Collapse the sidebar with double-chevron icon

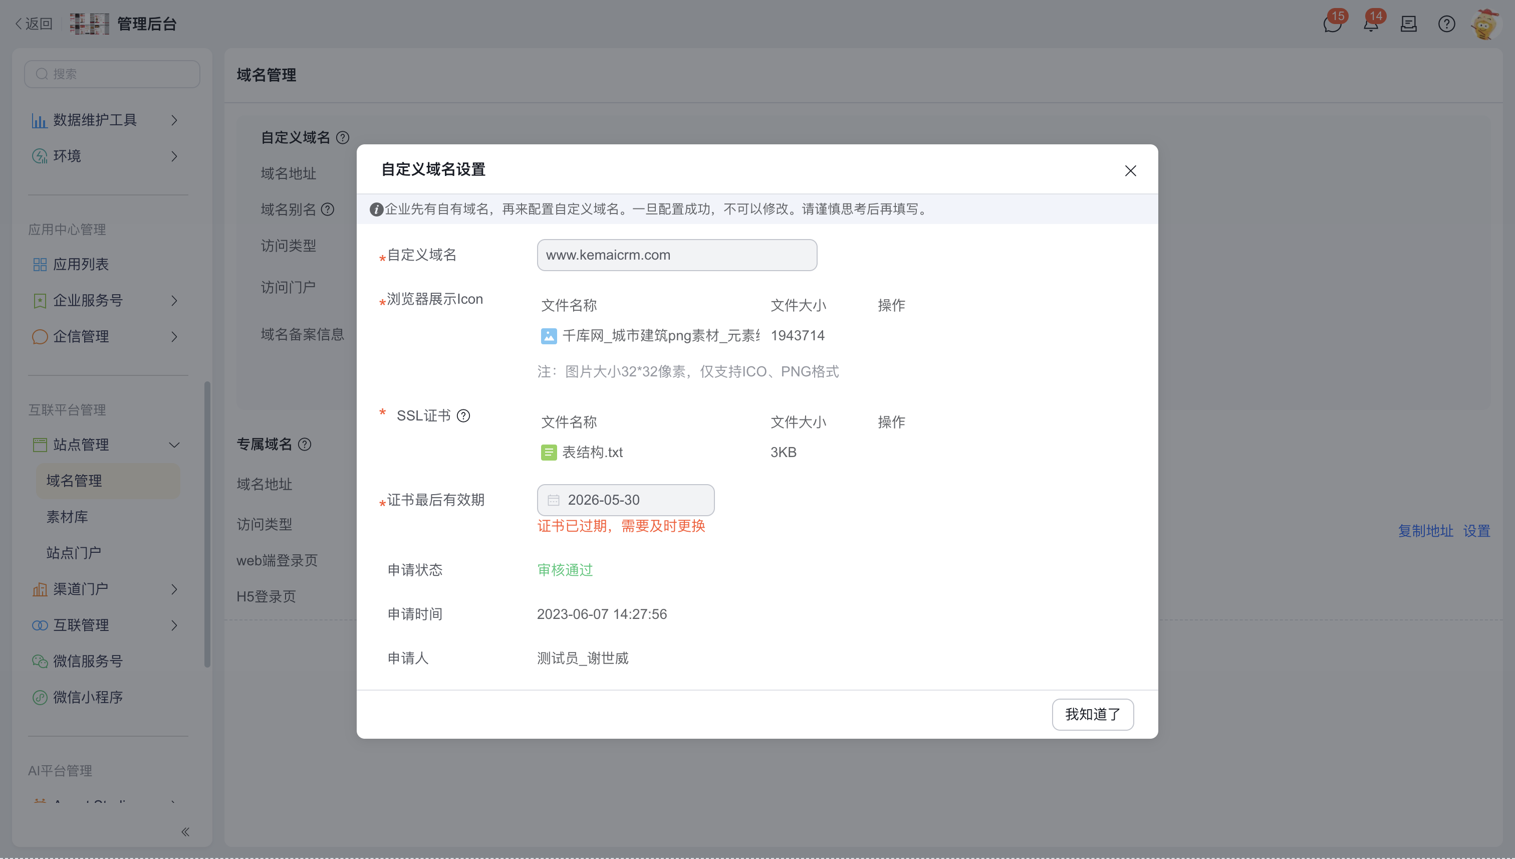[x=185, y=832]
